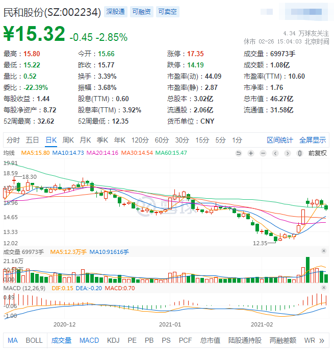Select the 周K chart tab
The height and width of the screenshot is (352, 335).
coord(68,140)
